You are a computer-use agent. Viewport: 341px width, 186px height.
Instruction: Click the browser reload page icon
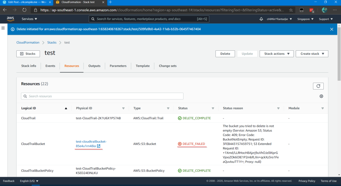tap(24, 10)
